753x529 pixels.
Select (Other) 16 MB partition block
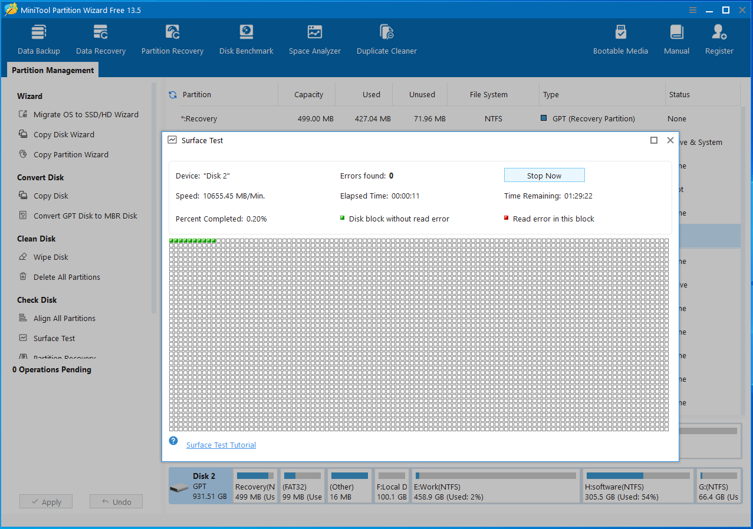tap(350, 486)
